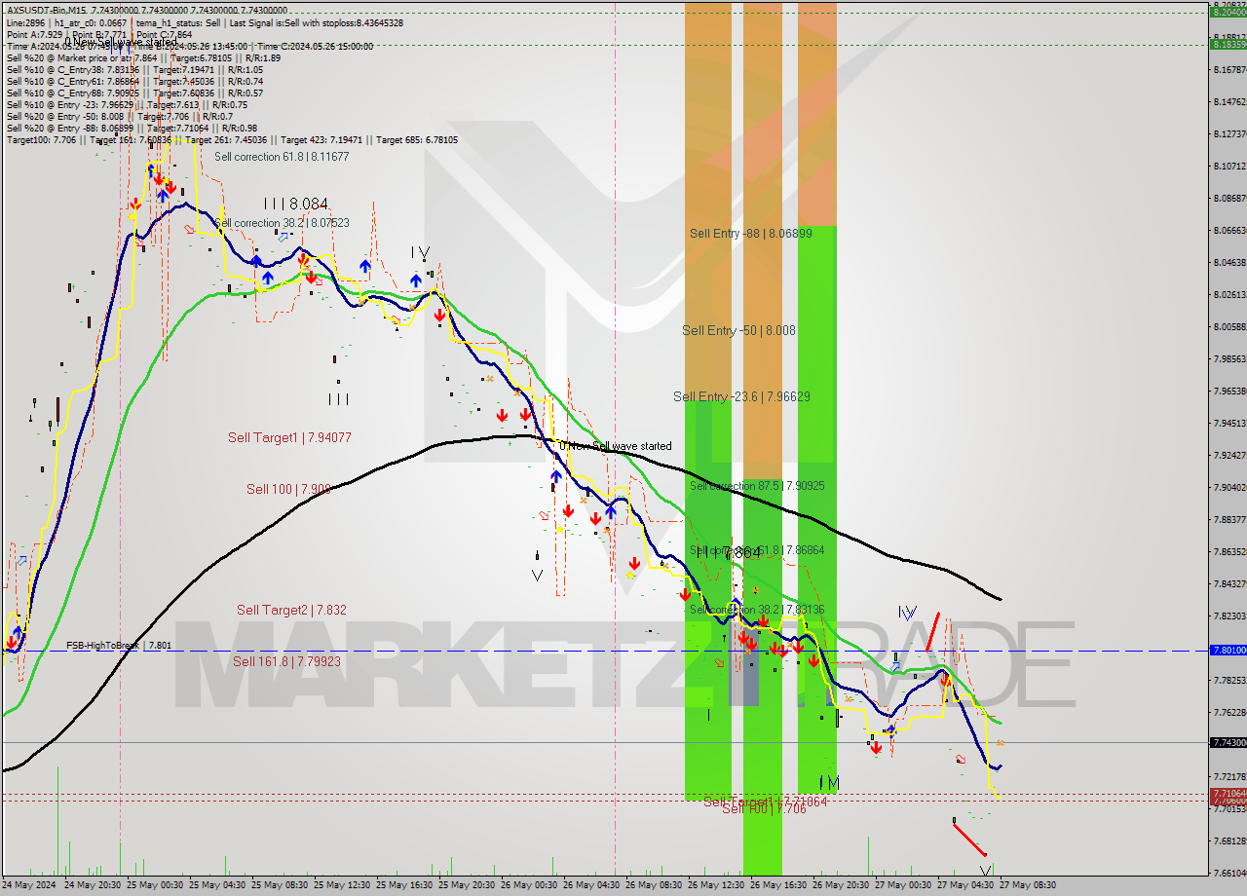The image size is (1247, 896).
Task: Click the 'I I I 8.084' wave label
Action: point(295,204)
